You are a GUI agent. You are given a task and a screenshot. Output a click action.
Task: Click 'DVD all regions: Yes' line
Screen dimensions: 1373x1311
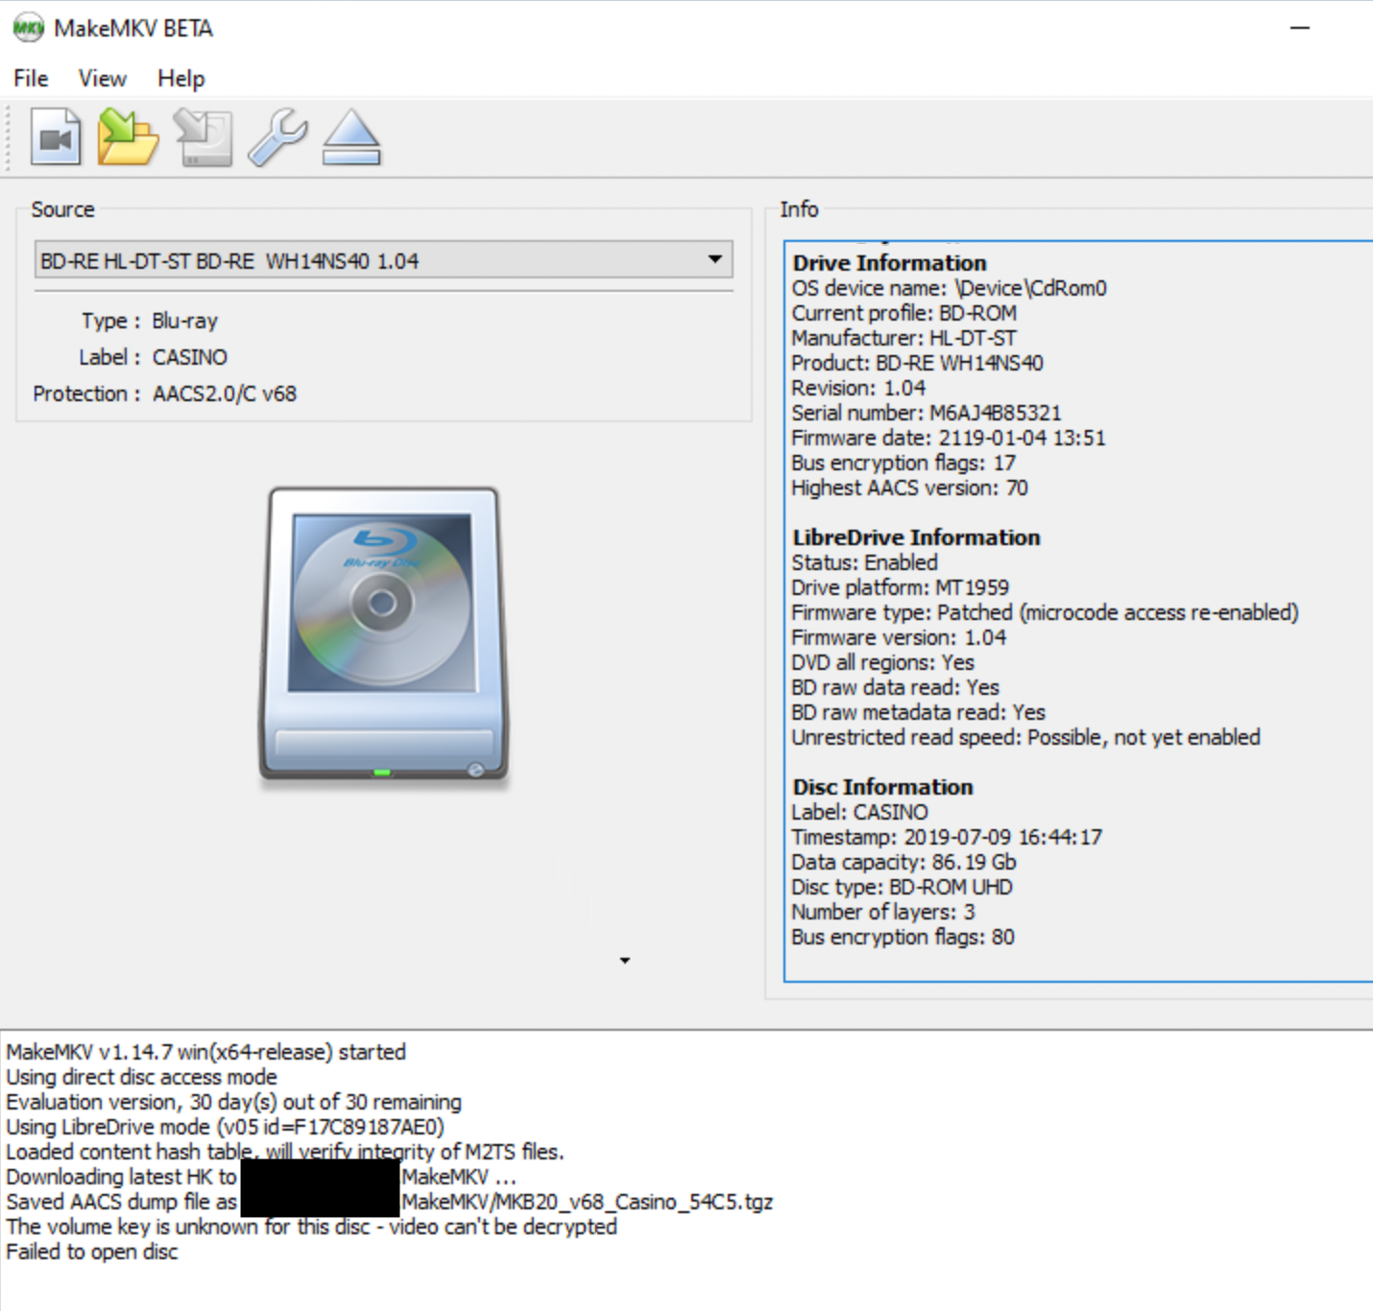click(882, 662)
